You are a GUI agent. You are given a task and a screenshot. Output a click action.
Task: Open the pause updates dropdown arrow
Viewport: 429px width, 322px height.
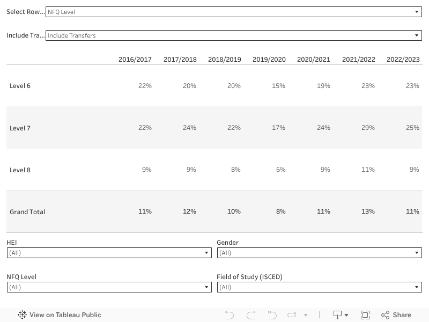(306, 316)
